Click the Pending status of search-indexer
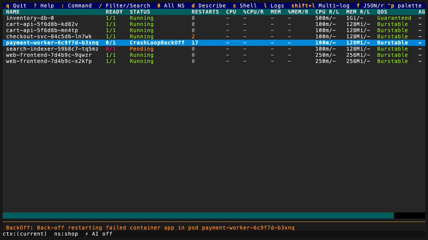This screenshot has width=428, height=240. [141, 49]
